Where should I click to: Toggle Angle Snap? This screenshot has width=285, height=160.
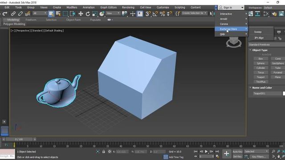[155, 14]
